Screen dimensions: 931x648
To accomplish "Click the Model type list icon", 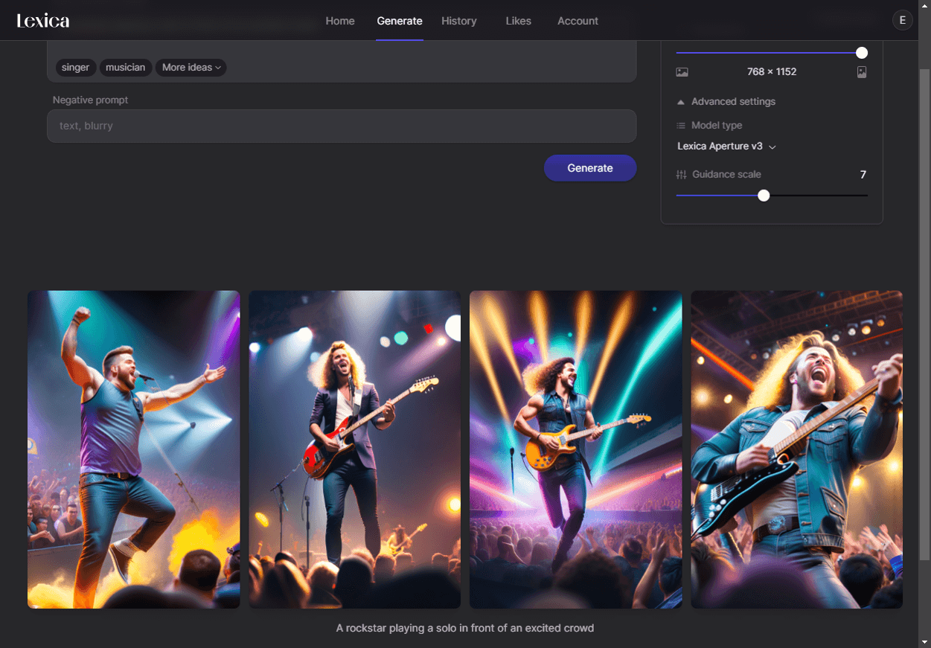I will coord(681,126).
